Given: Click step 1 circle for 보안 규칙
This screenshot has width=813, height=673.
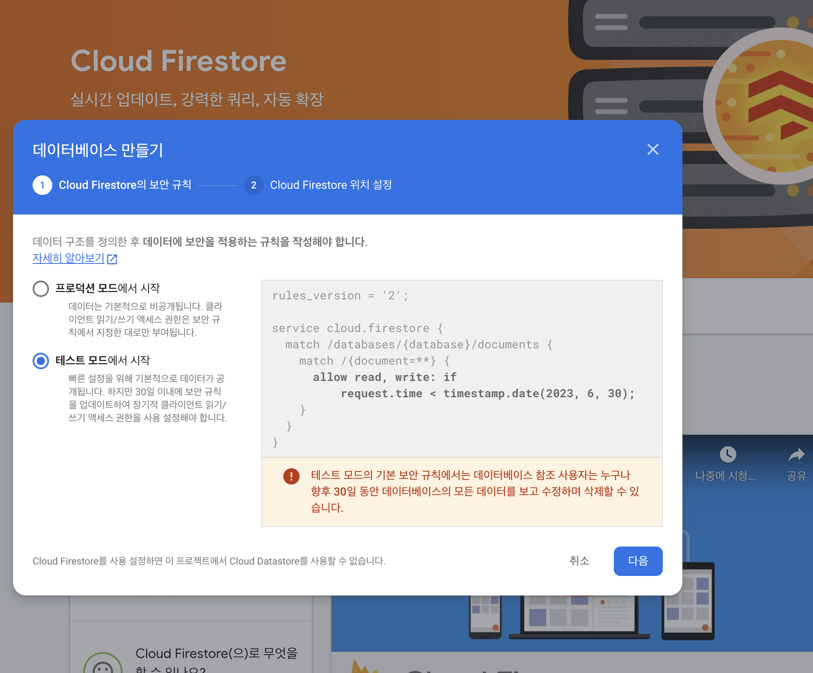Looking at the screenshot, I should point(42,185).
